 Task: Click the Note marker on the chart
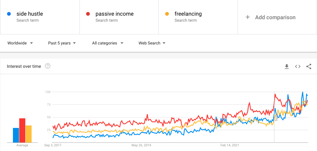(x=276, y=118)
